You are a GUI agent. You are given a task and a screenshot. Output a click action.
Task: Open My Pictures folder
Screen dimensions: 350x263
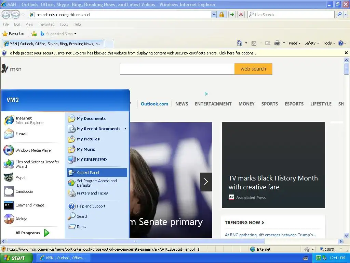click(x=97, y=139)
